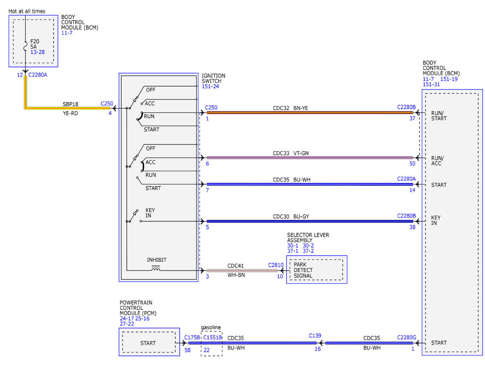Image resolution: width=485 pixels, height=375 pixels.
Task: Open the 151-31 BCM page reference
Action: (431, 85)
